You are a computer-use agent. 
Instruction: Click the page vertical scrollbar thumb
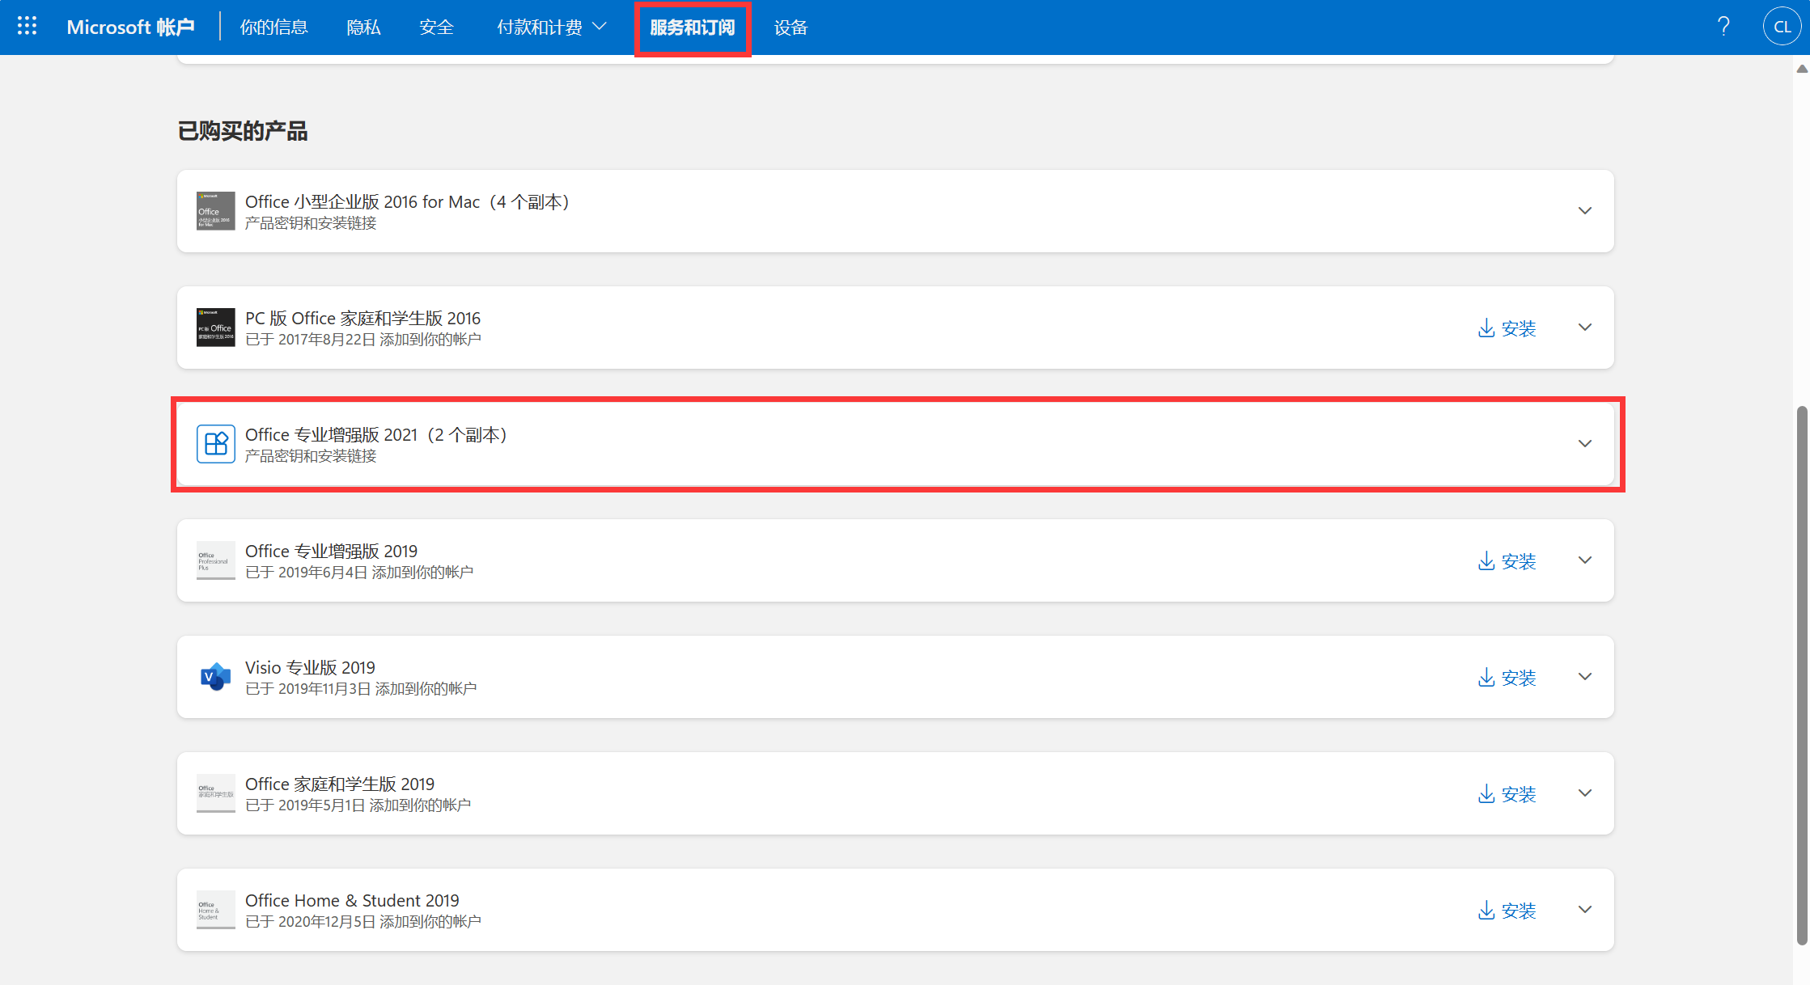click(x=1802, y=675)
